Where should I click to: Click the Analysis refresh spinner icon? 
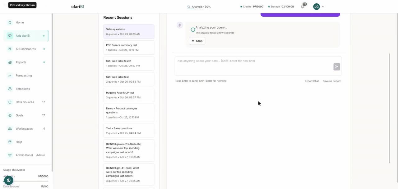(189, 7)
